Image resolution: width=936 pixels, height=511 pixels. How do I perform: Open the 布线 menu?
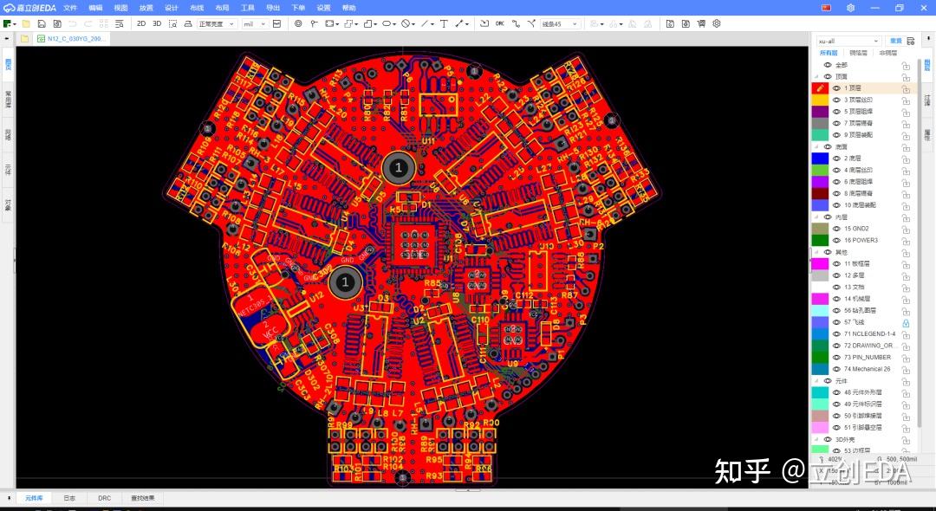[197, 8]
